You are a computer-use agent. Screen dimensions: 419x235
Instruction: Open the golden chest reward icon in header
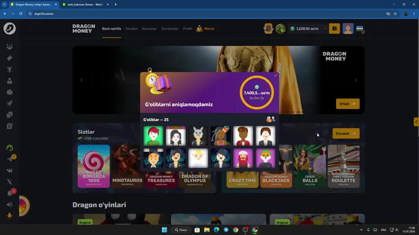pos(268,28)
